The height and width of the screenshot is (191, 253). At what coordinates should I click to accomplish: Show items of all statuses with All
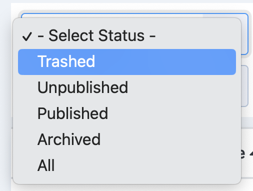(127, 165)
